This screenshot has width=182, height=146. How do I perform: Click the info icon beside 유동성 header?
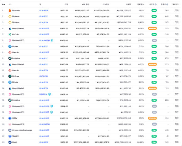click(167, 4)
